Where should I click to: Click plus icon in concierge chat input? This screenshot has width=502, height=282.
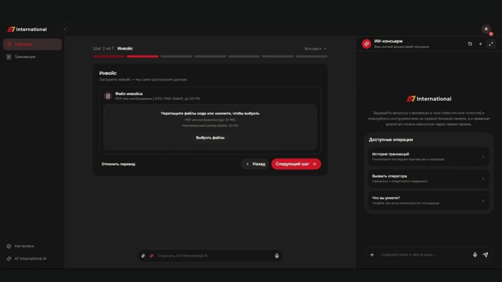pos(372,255)
